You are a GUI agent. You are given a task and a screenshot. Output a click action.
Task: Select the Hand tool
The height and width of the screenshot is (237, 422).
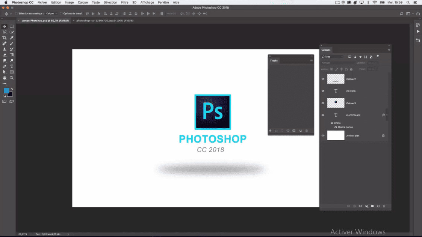[4, 78]
